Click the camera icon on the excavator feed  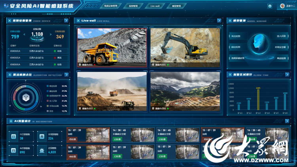153,65
